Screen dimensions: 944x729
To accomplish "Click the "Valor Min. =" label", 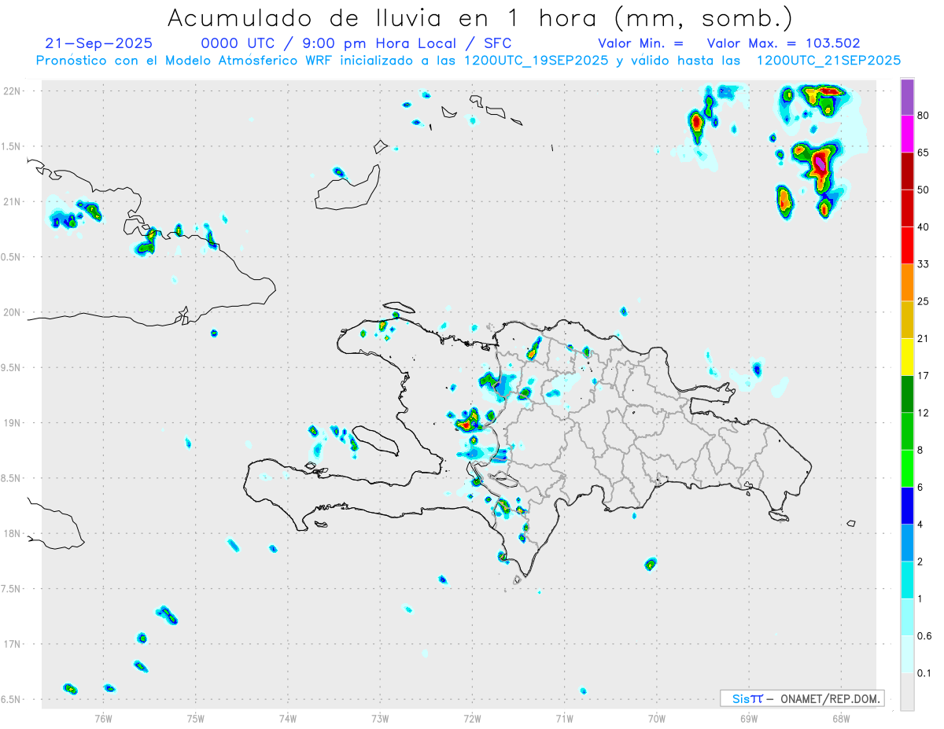I will (x=640, y=43).
